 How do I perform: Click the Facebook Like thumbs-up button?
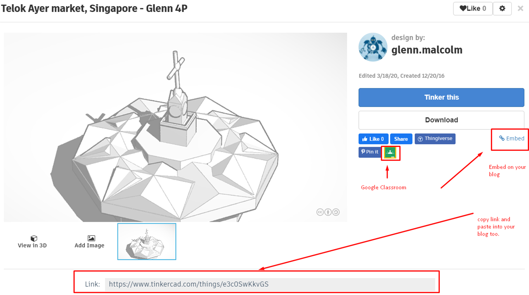(x=373, y=139)
